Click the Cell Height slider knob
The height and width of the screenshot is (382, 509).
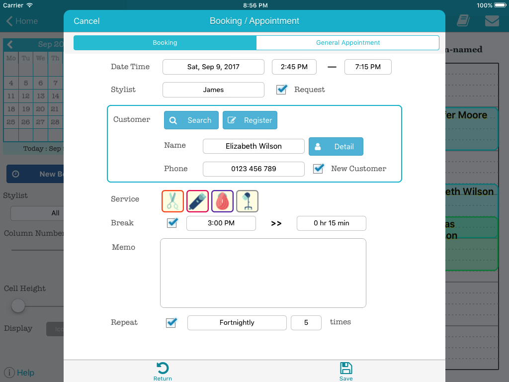[18, 305]
